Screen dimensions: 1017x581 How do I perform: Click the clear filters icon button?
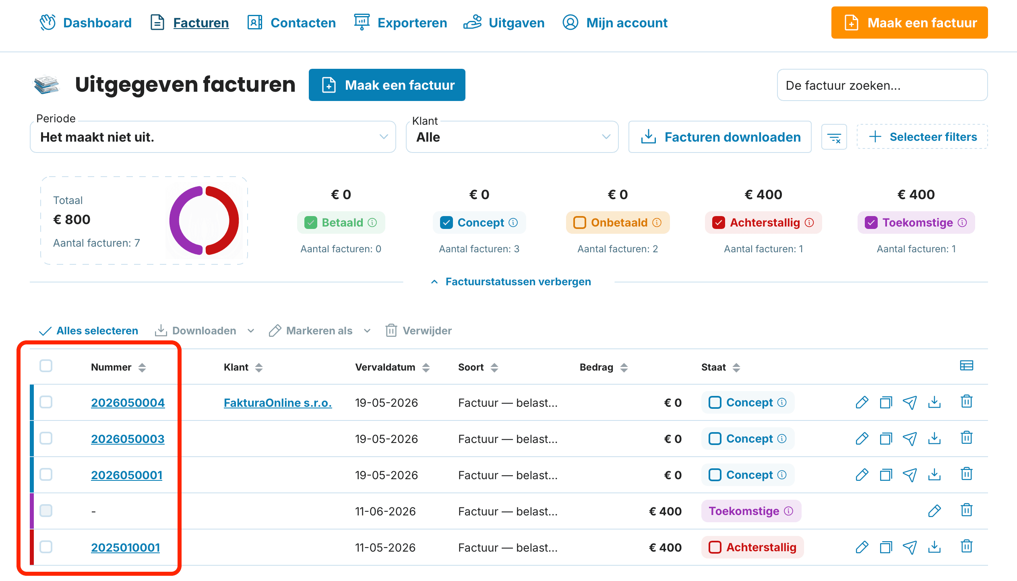click(834, 137)
